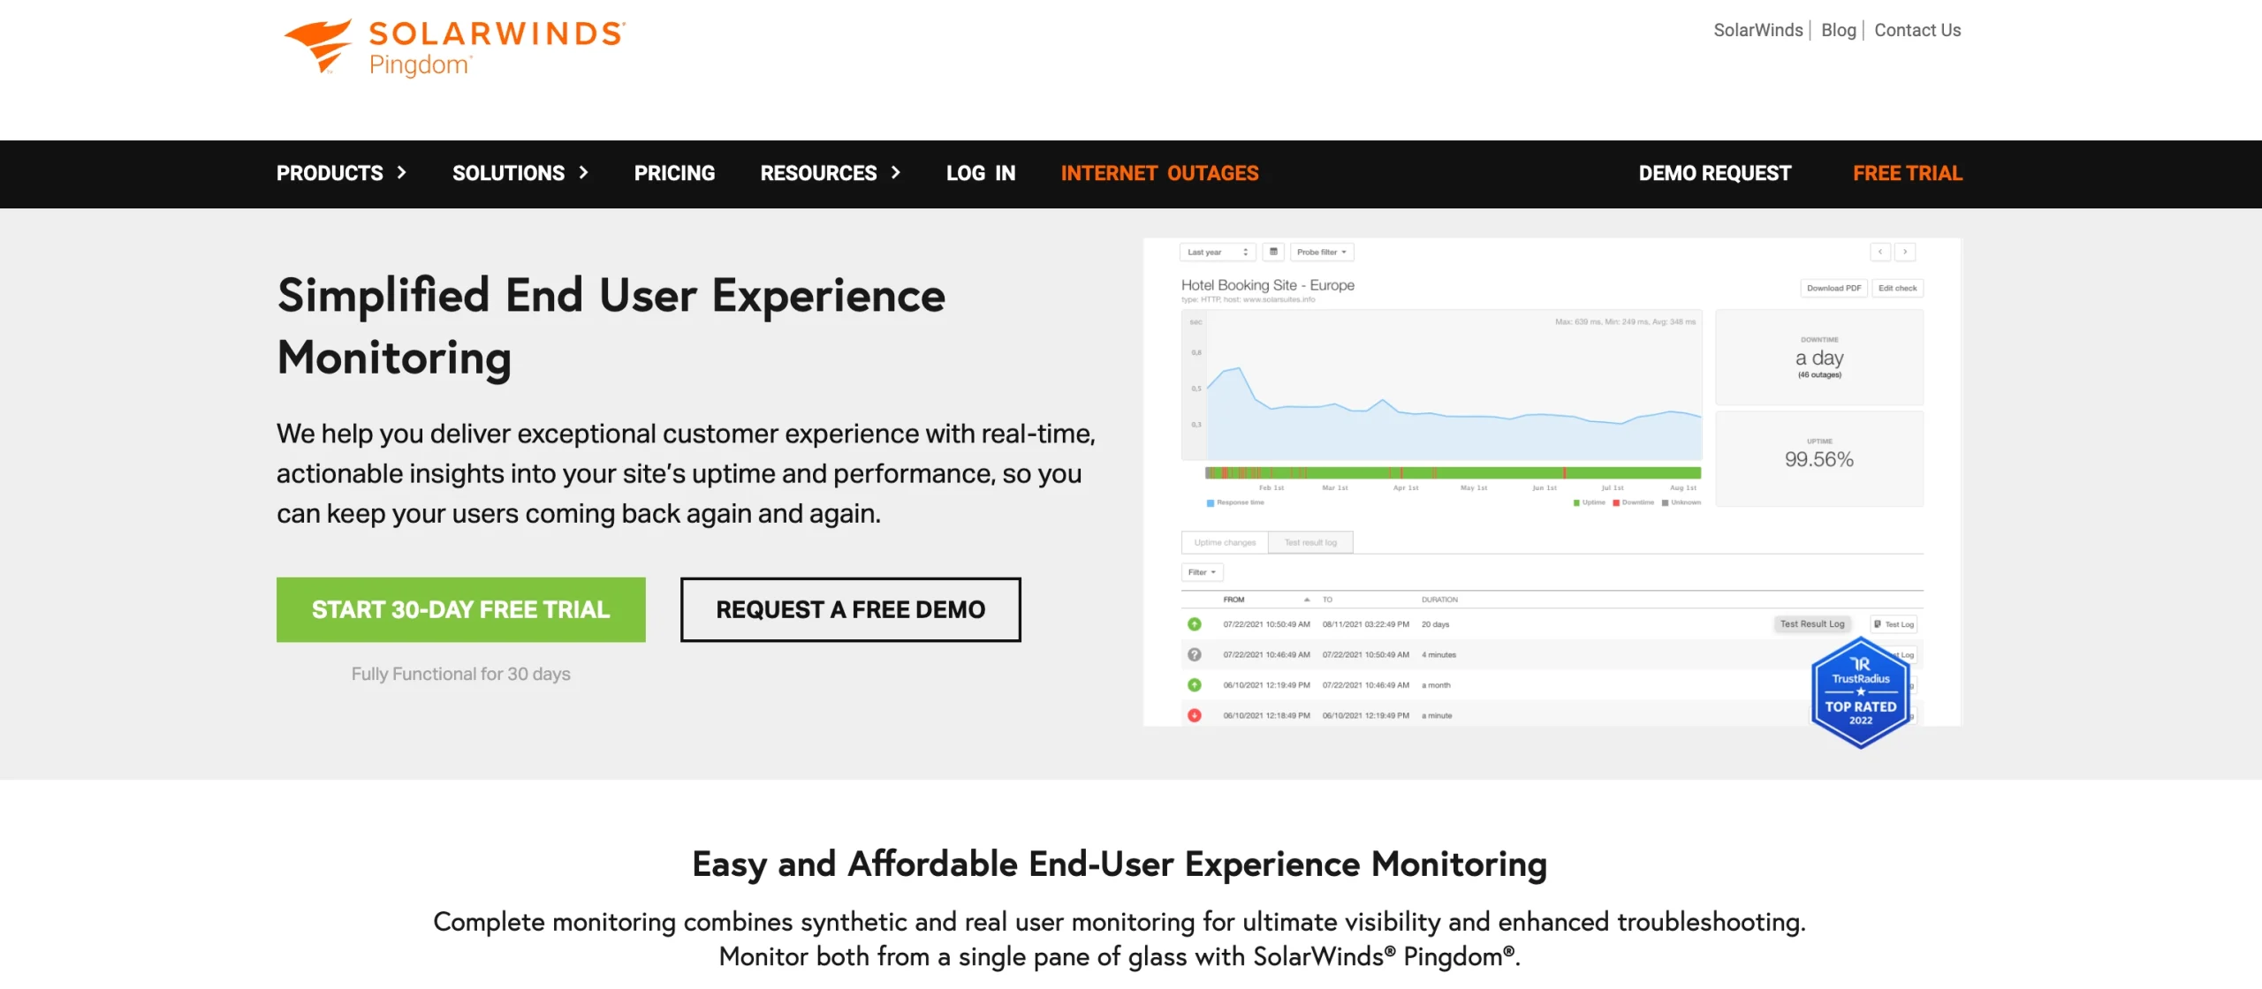Image resolution: width=2262 pixels, height=989 pixels.
Task: Open the calendar date picker icon
Action: tap(1273, 252)
